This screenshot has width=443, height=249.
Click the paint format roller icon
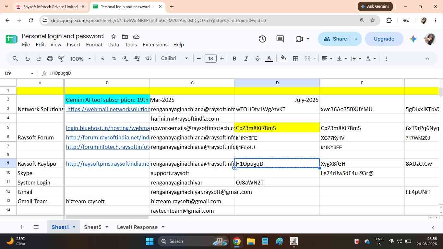click(61, 59)
